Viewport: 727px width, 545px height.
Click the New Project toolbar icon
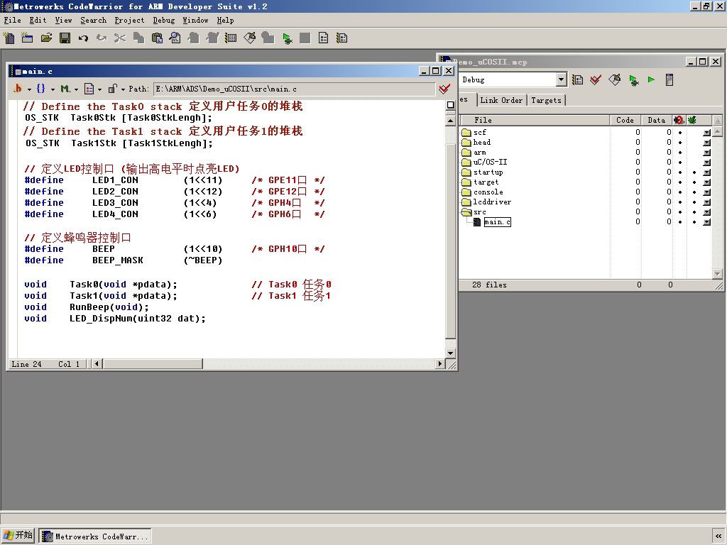coord(28,38)
